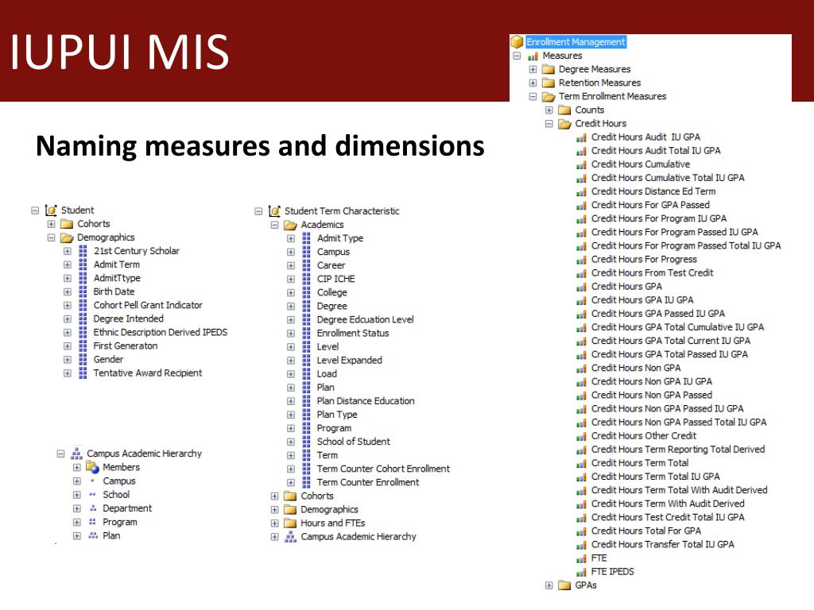The width and height of the screenshot is (814, 610).
Task: Select Credit Hours From Test Credit
Action: [x=652, y=273]
